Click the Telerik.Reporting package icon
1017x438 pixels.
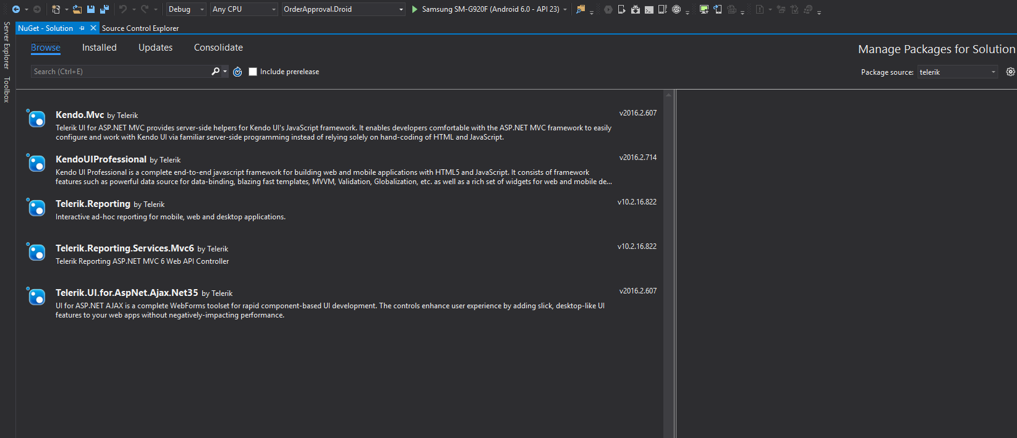pyautogui.click(x=36, y=207)
